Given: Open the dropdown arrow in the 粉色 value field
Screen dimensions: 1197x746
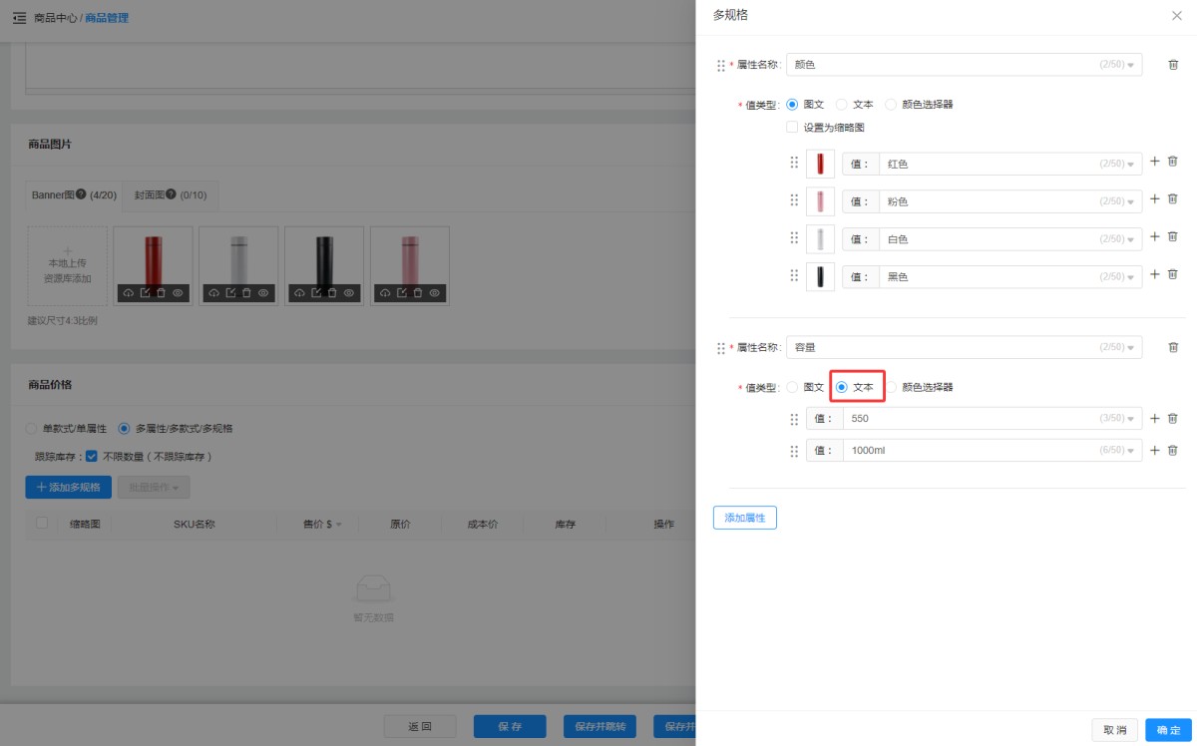Looking at the screenshot, I should [1131, 201].
